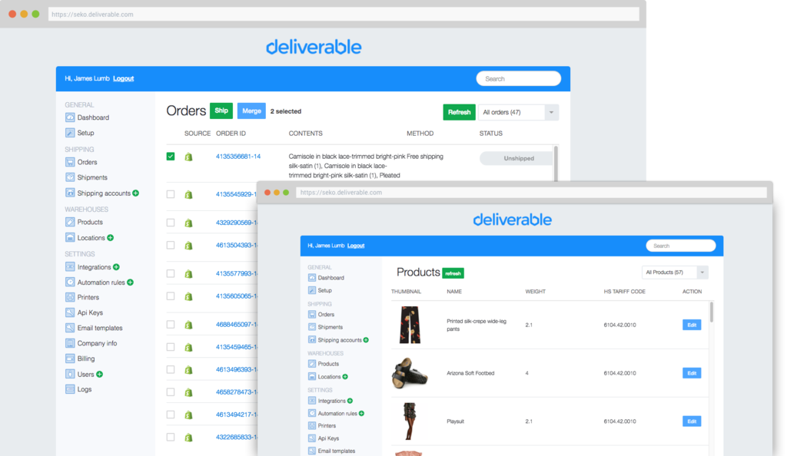The height and width of the screenshot is (456, 787).
Task: Click Company info icon in back window sidebar
Action: click(70, 343)
